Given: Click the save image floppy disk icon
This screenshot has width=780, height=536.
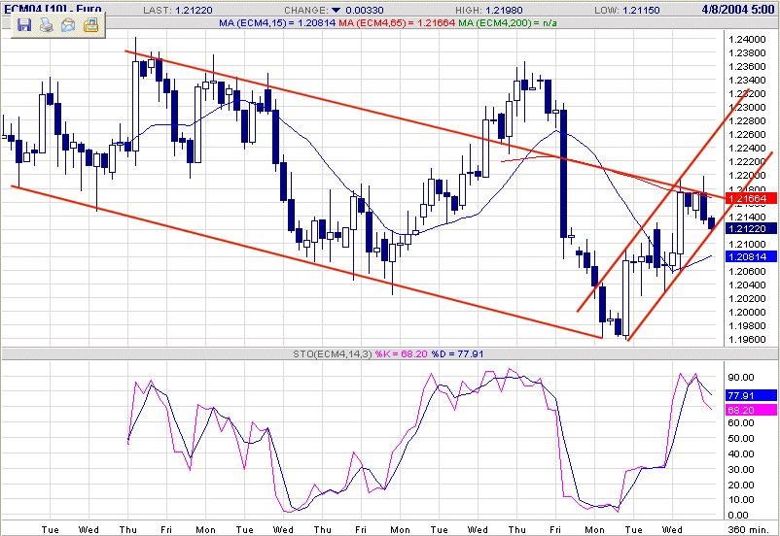Looking at the screenshot, I should [x=24, y=25].
